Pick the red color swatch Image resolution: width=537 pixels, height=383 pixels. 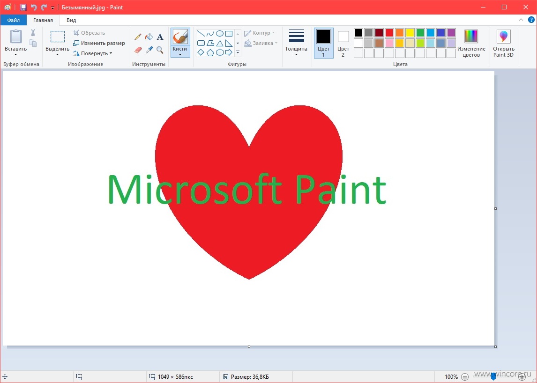389,32
